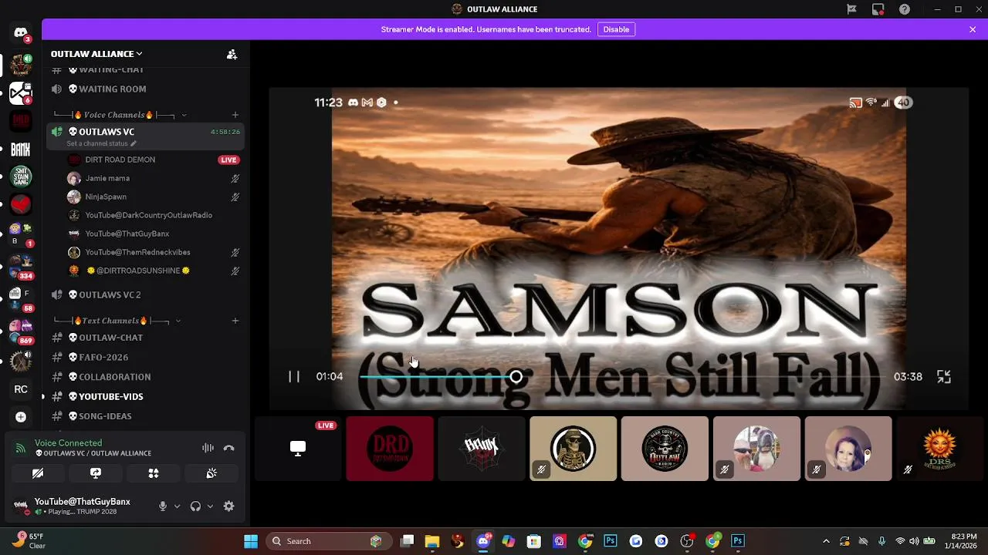Create channel in Text Channels category
The width and height of the screenshot is (988, 555).
[235, 321]
